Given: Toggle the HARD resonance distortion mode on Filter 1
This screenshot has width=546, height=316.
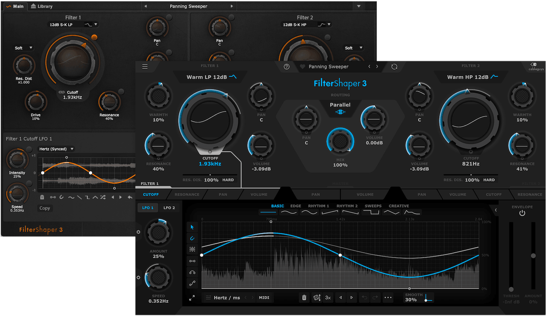Looking at the screenshot, I should [x=228, y=180].
